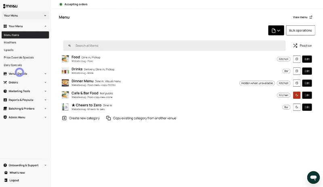Screen dimensions: 323x187
Task: Click the Food category name
Action: pyautogui.click(x=76, y=57)
